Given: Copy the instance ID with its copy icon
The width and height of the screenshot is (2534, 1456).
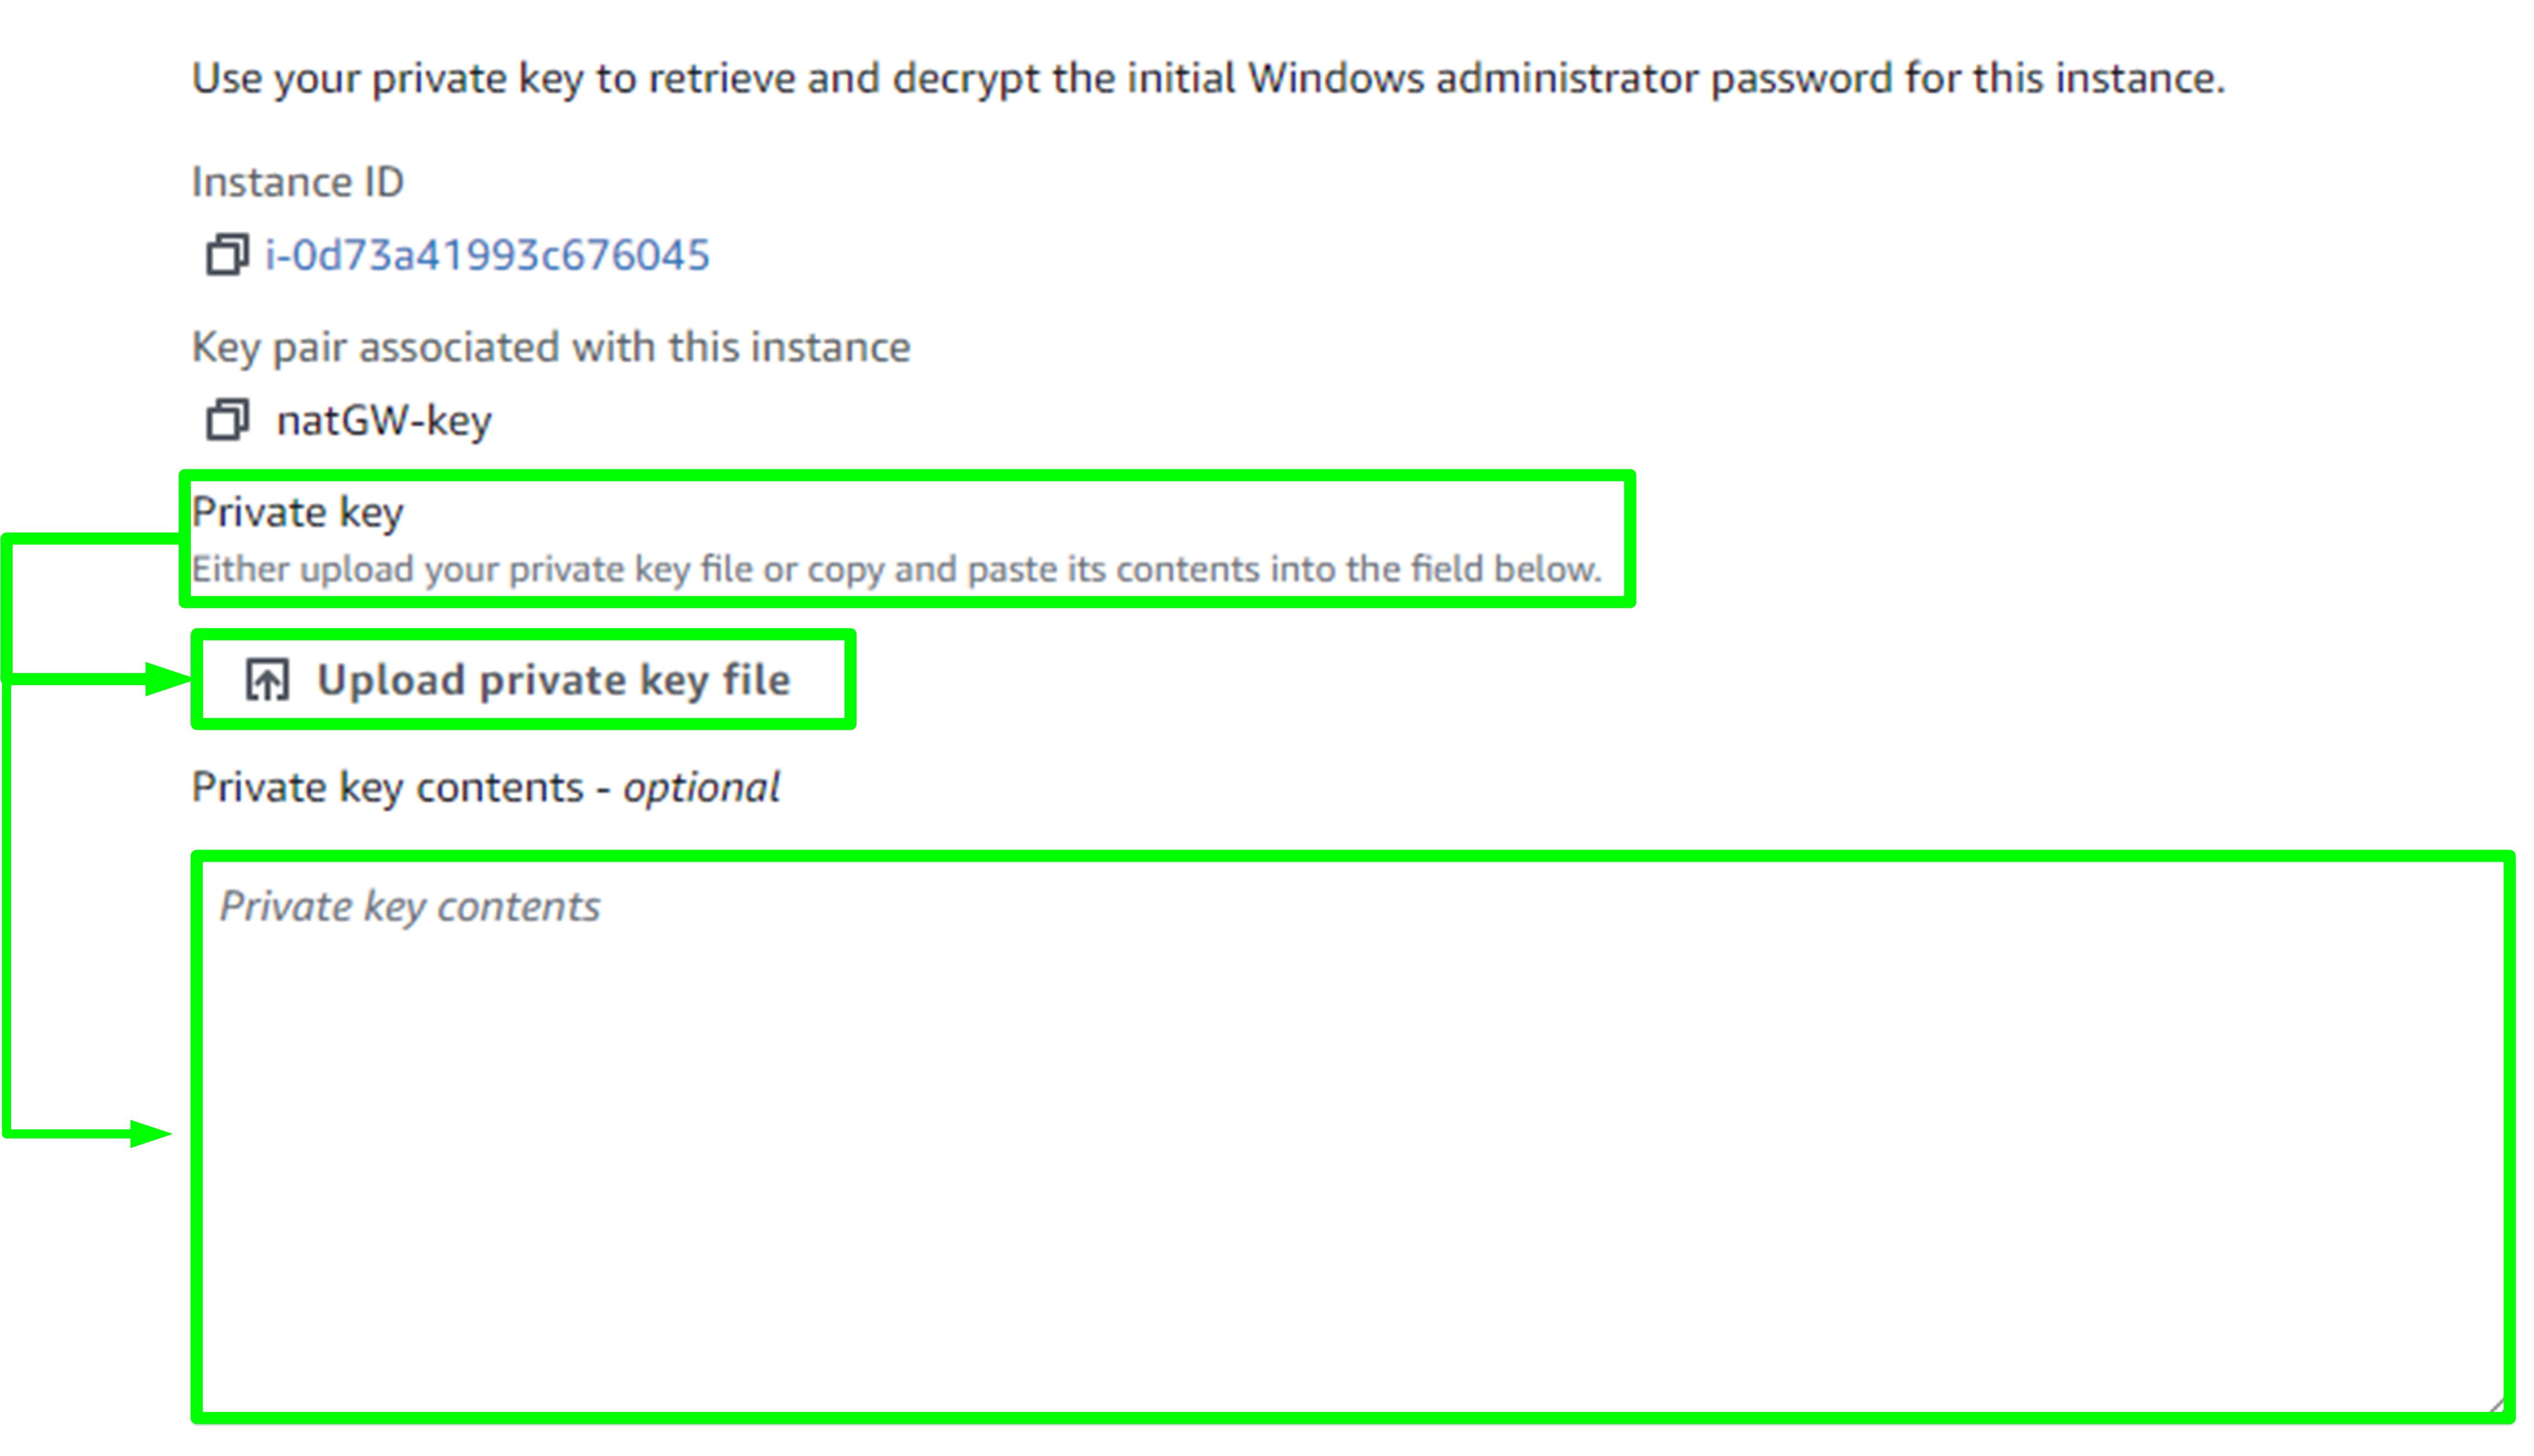Looking at the screenshot, I should coord(227,255).
